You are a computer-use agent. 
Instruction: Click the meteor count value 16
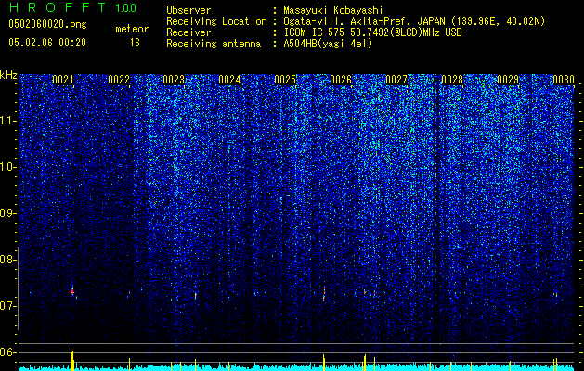135,43
